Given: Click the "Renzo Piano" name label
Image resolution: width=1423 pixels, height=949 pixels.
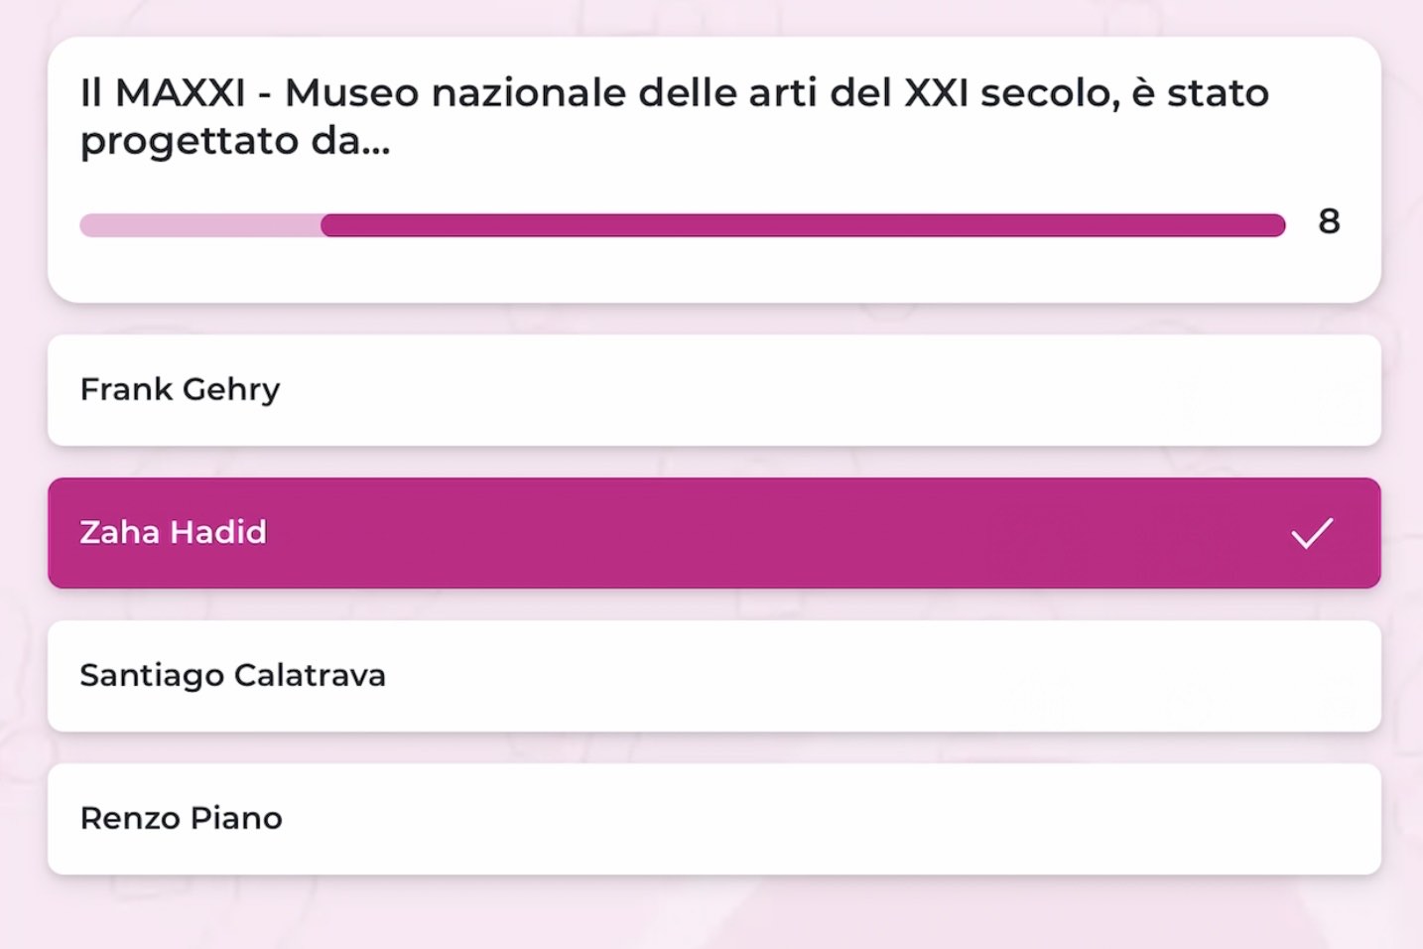Looking at the screenshot, I should (181, 818).
